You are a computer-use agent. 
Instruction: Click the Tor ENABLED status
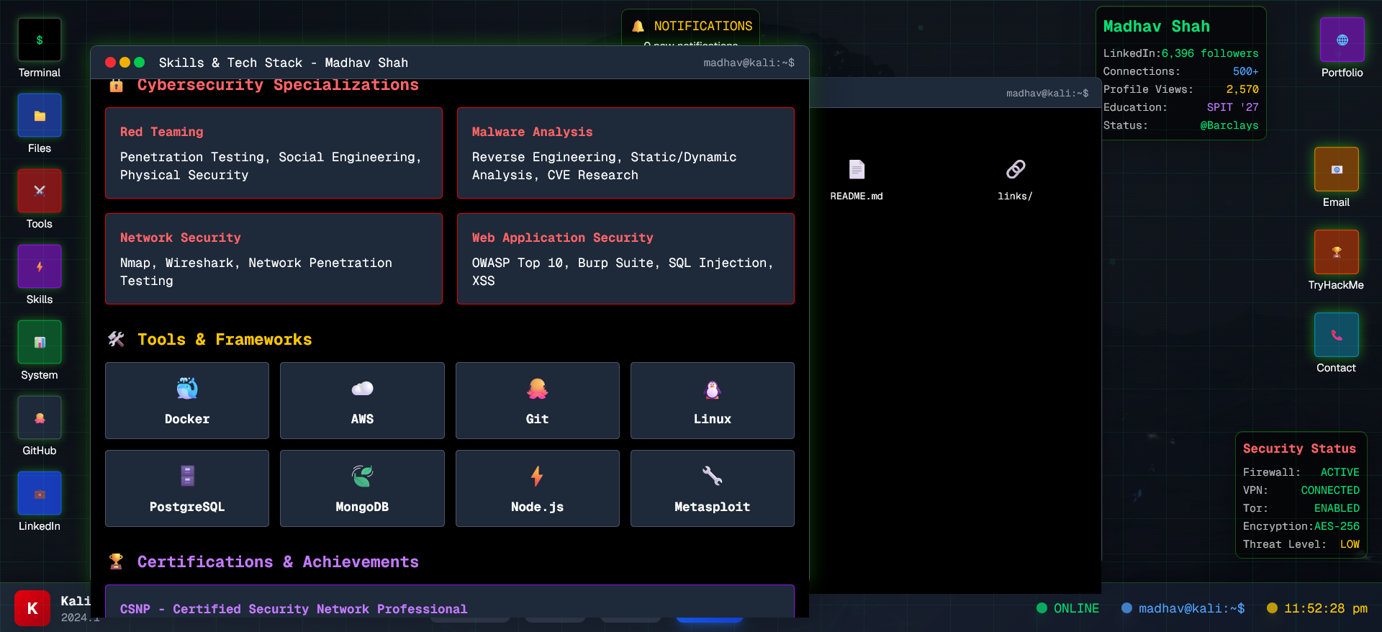pos(1337,508)
